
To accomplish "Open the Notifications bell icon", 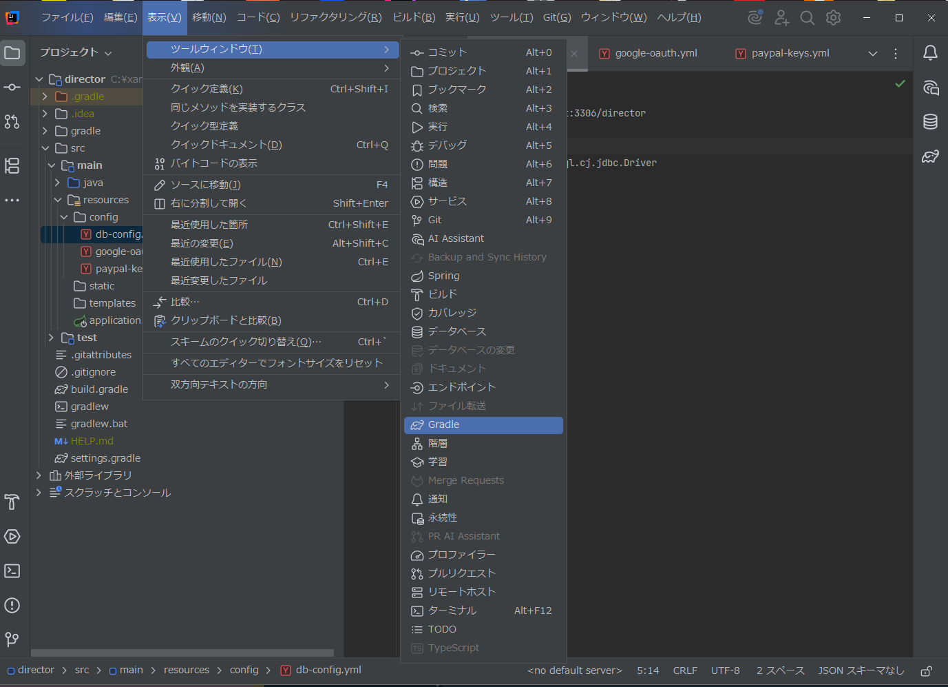I will click(930, 52).
